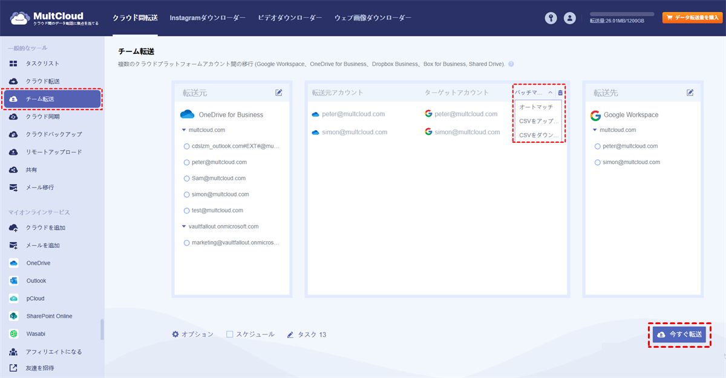Click simon@multcloud.com target mapping entry
The width and height of the screenshot is (726, 378).
(462, 132)
